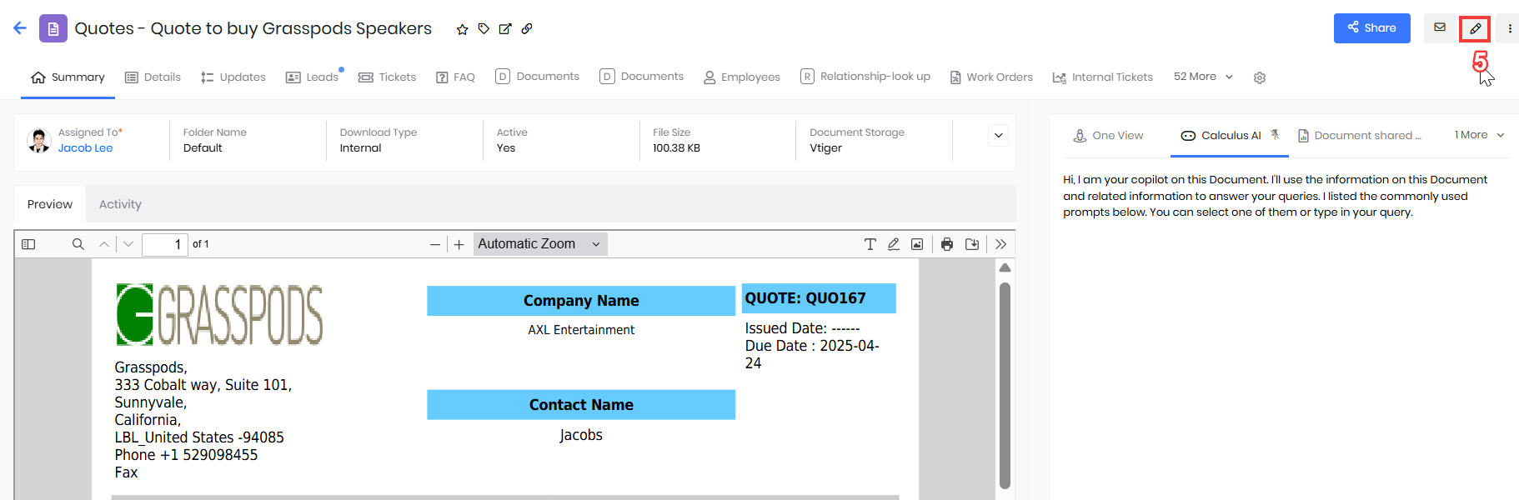Click the PDF page number field
Image resolution: width=1519 pixels, height=500 pixels.
(165, 244)
